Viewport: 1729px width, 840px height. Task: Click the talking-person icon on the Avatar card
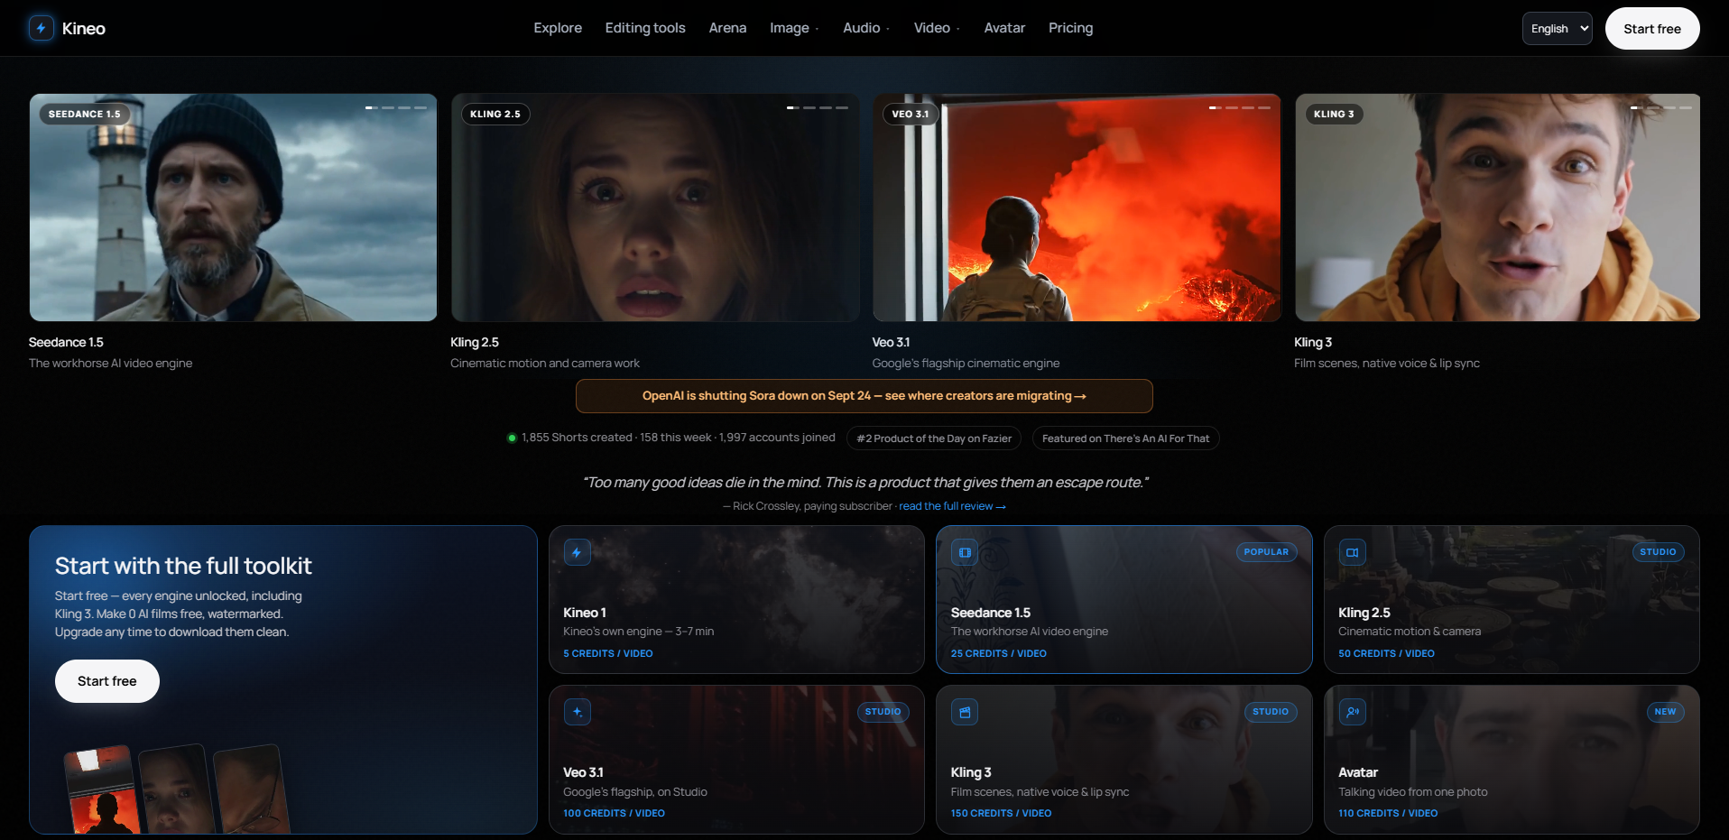(x=1353, y=712)
